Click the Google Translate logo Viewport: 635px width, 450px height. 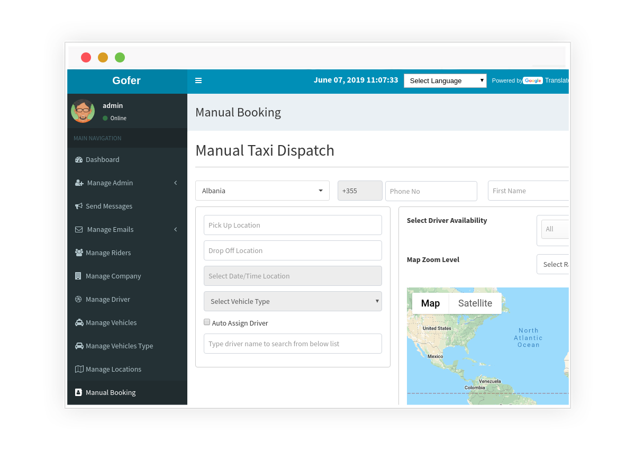tap(533, 80)
